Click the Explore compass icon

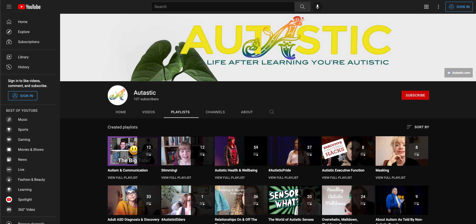tap(9, 32)
